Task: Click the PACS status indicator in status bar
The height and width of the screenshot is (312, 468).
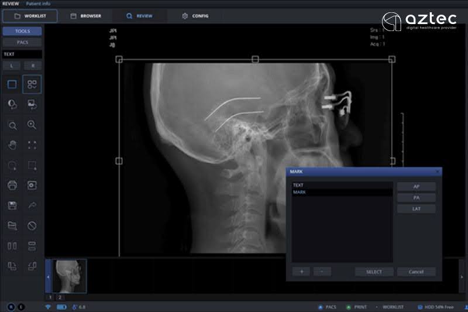Action: tap(328, 307)
